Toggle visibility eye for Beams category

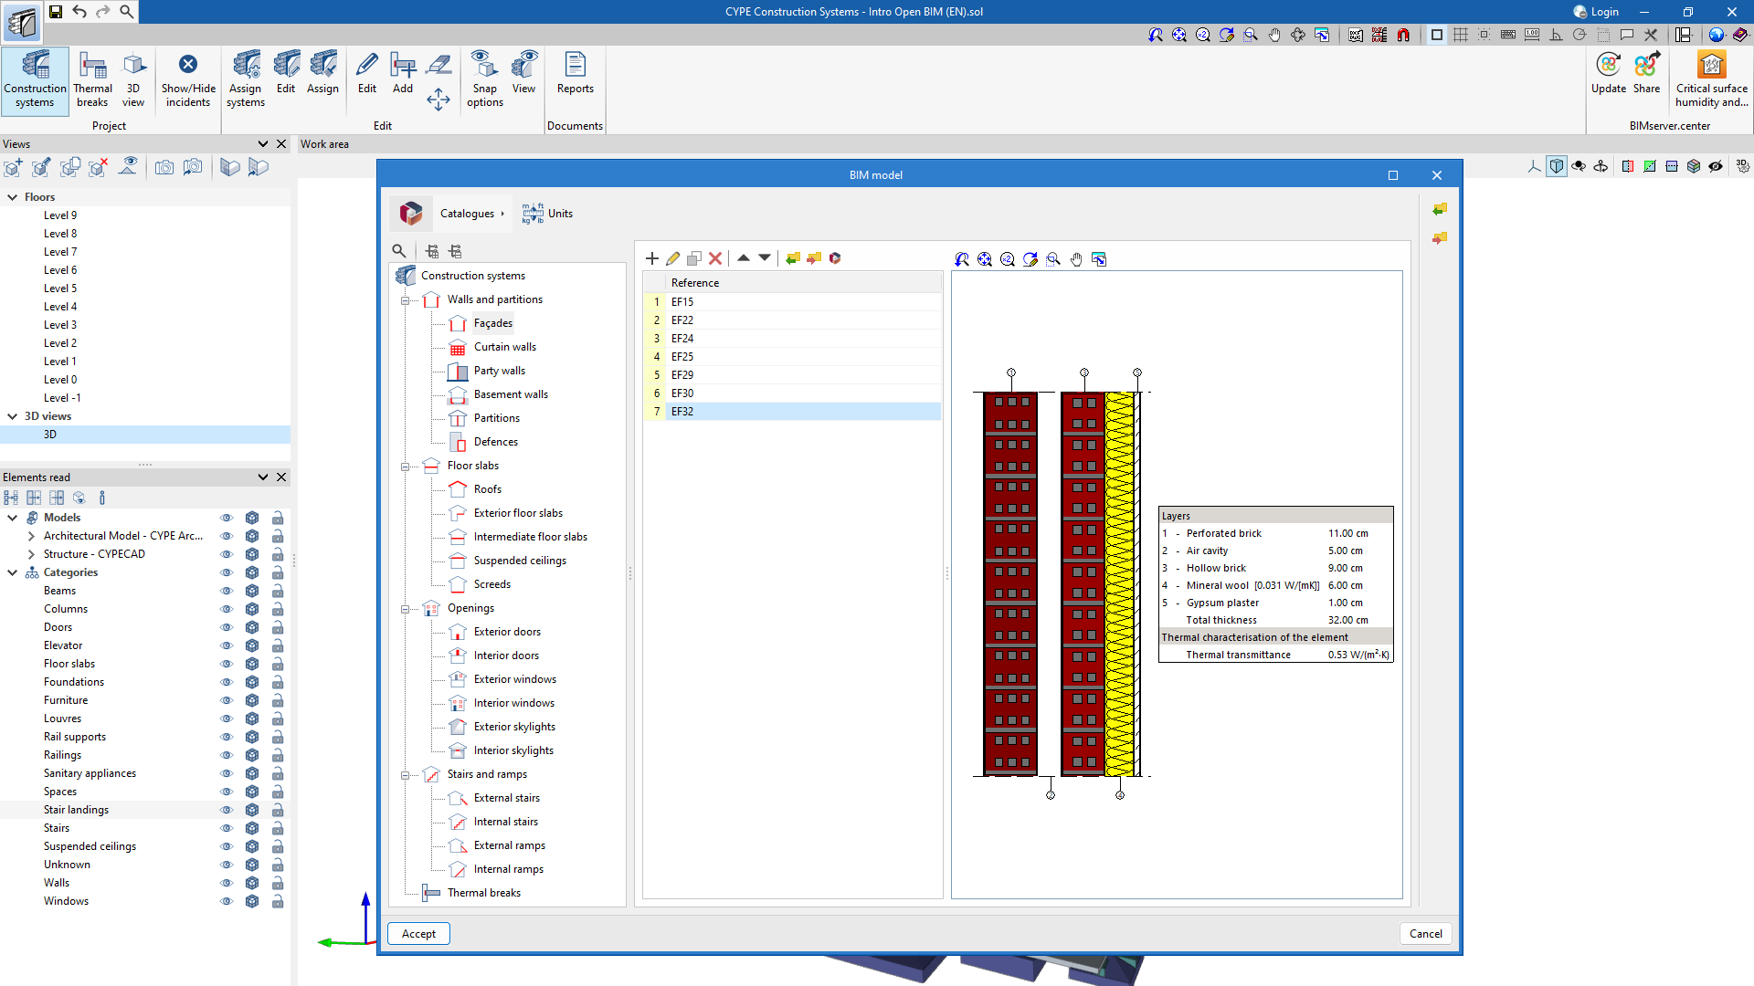click(227, 591)
